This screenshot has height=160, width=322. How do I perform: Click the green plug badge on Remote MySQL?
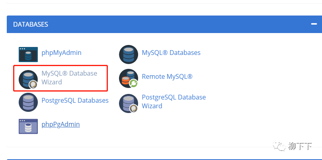(x=133, y=84)
